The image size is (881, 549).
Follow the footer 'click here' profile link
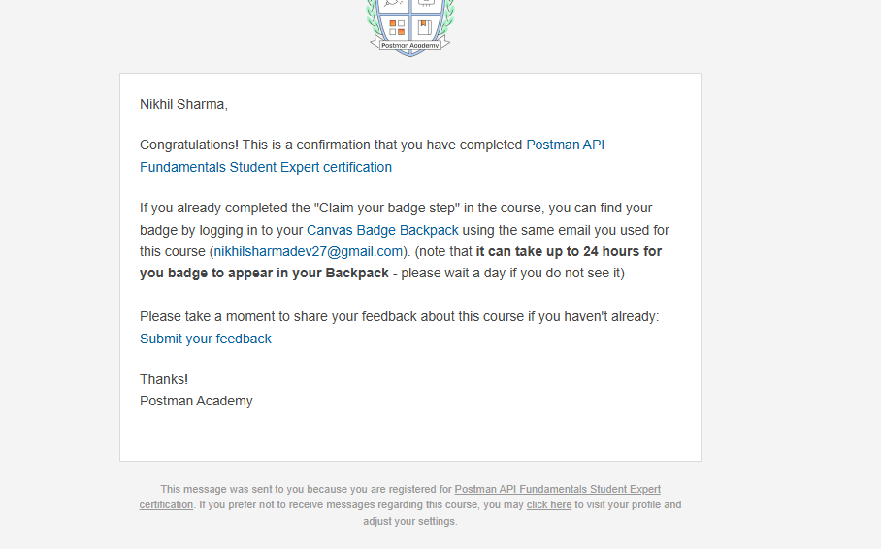point(549,505)
